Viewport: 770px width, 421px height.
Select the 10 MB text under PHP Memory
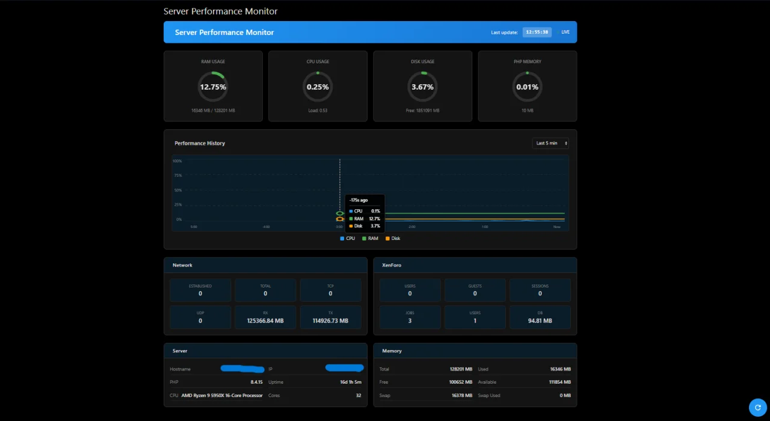click(x=527, y=111)
